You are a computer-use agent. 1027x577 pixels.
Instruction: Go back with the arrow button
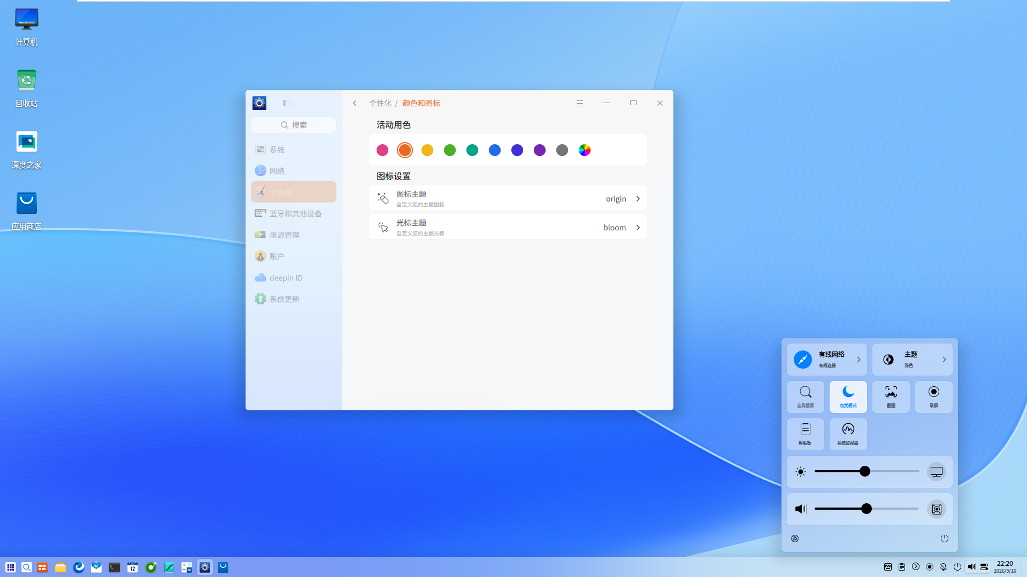click(355, 103)
